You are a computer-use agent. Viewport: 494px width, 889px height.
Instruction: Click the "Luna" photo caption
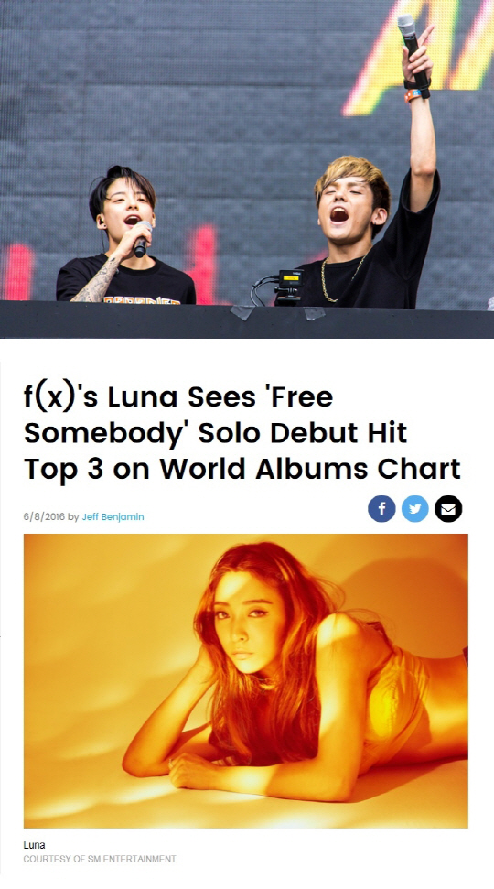tap(34, 845)
